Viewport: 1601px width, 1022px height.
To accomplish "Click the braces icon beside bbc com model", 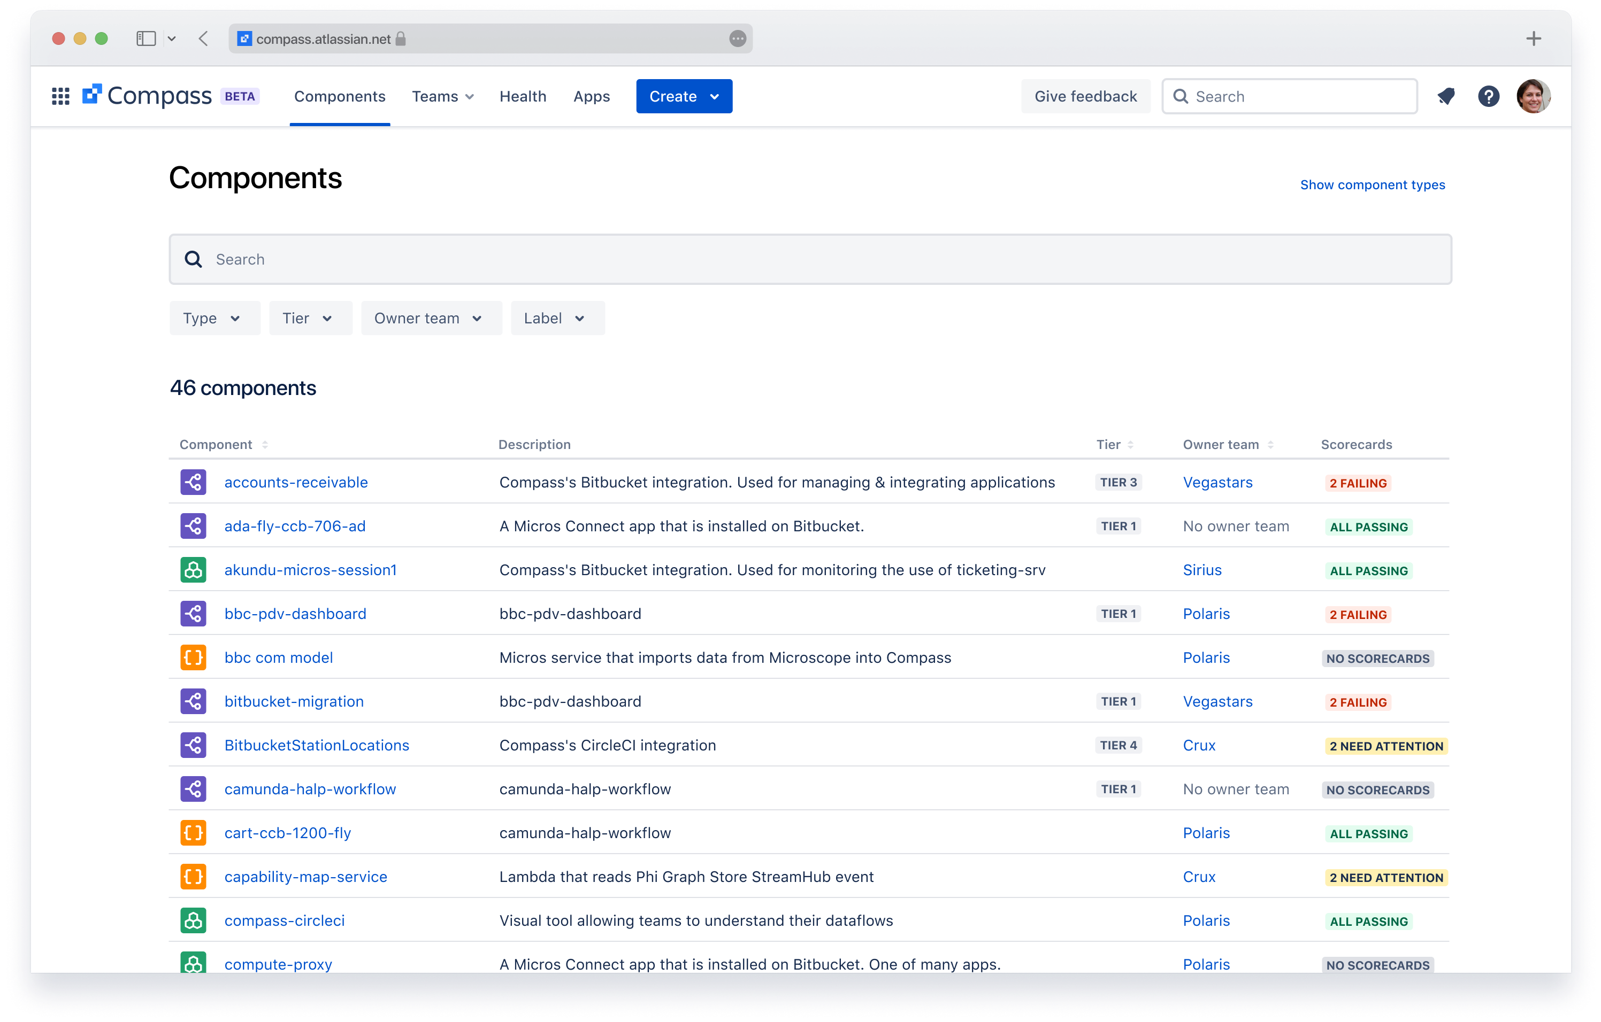I will click(x=193, y=657).
